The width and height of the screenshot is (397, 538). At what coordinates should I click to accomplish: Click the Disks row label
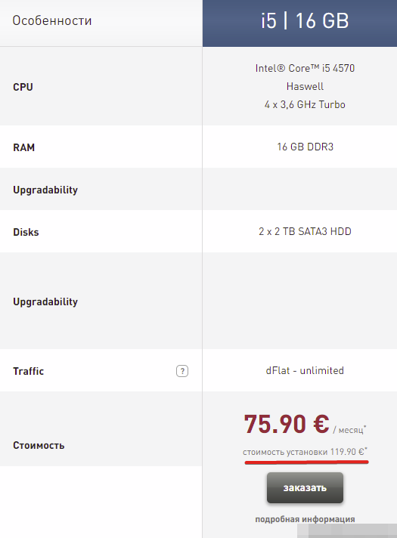[26, 232]
